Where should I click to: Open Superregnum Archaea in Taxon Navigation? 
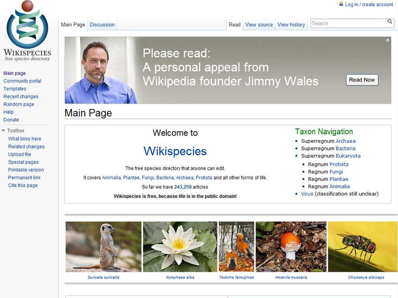[346, 141]
